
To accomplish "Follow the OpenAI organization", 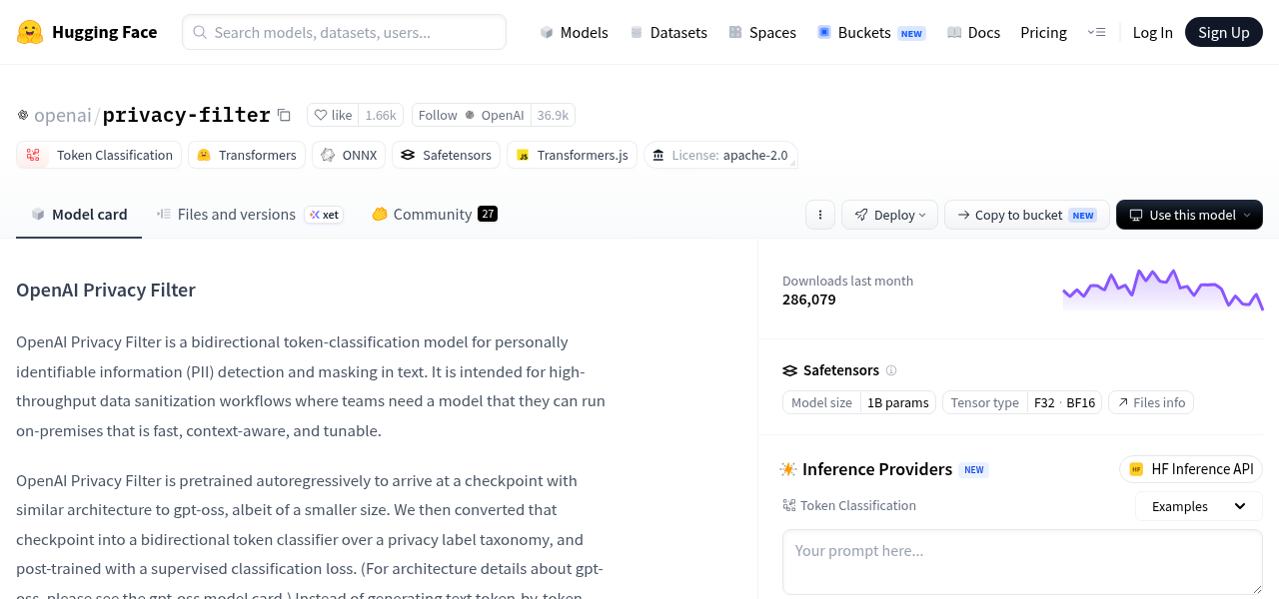I will [x=471, y=115].
